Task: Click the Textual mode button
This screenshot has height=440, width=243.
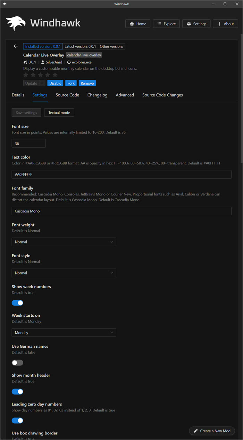Action: click(59, 113)
